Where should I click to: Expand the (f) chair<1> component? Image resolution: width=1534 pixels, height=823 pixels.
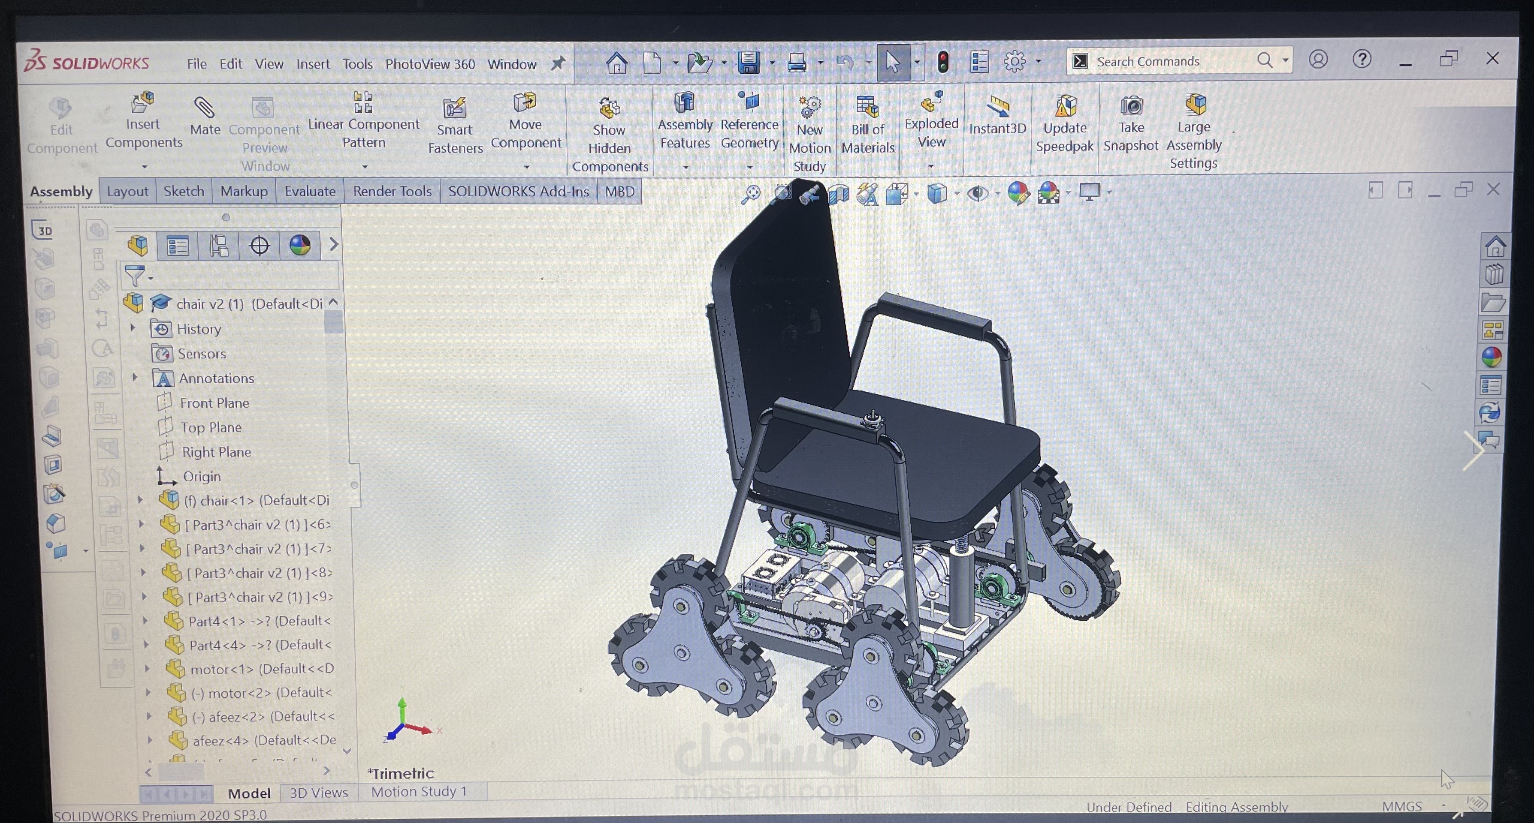141,500
